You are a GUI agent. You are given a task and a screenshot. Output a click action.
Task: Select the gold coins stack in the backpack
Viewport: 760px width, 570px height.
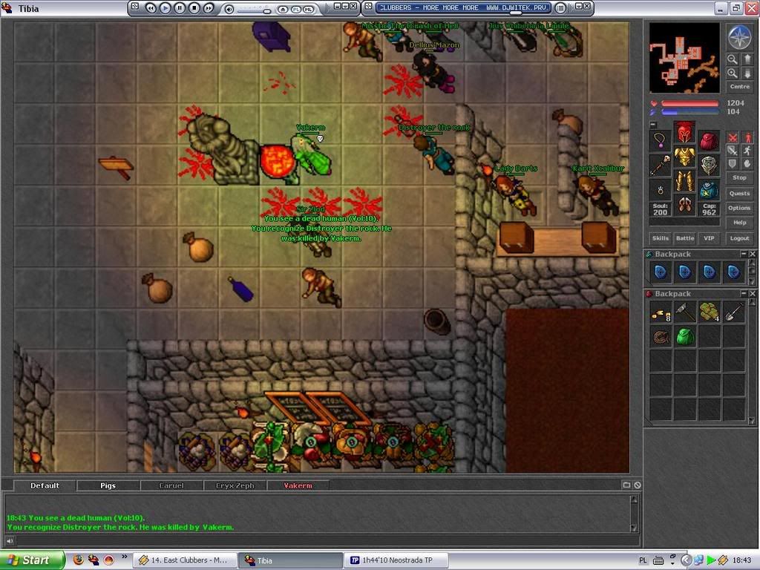661,312
